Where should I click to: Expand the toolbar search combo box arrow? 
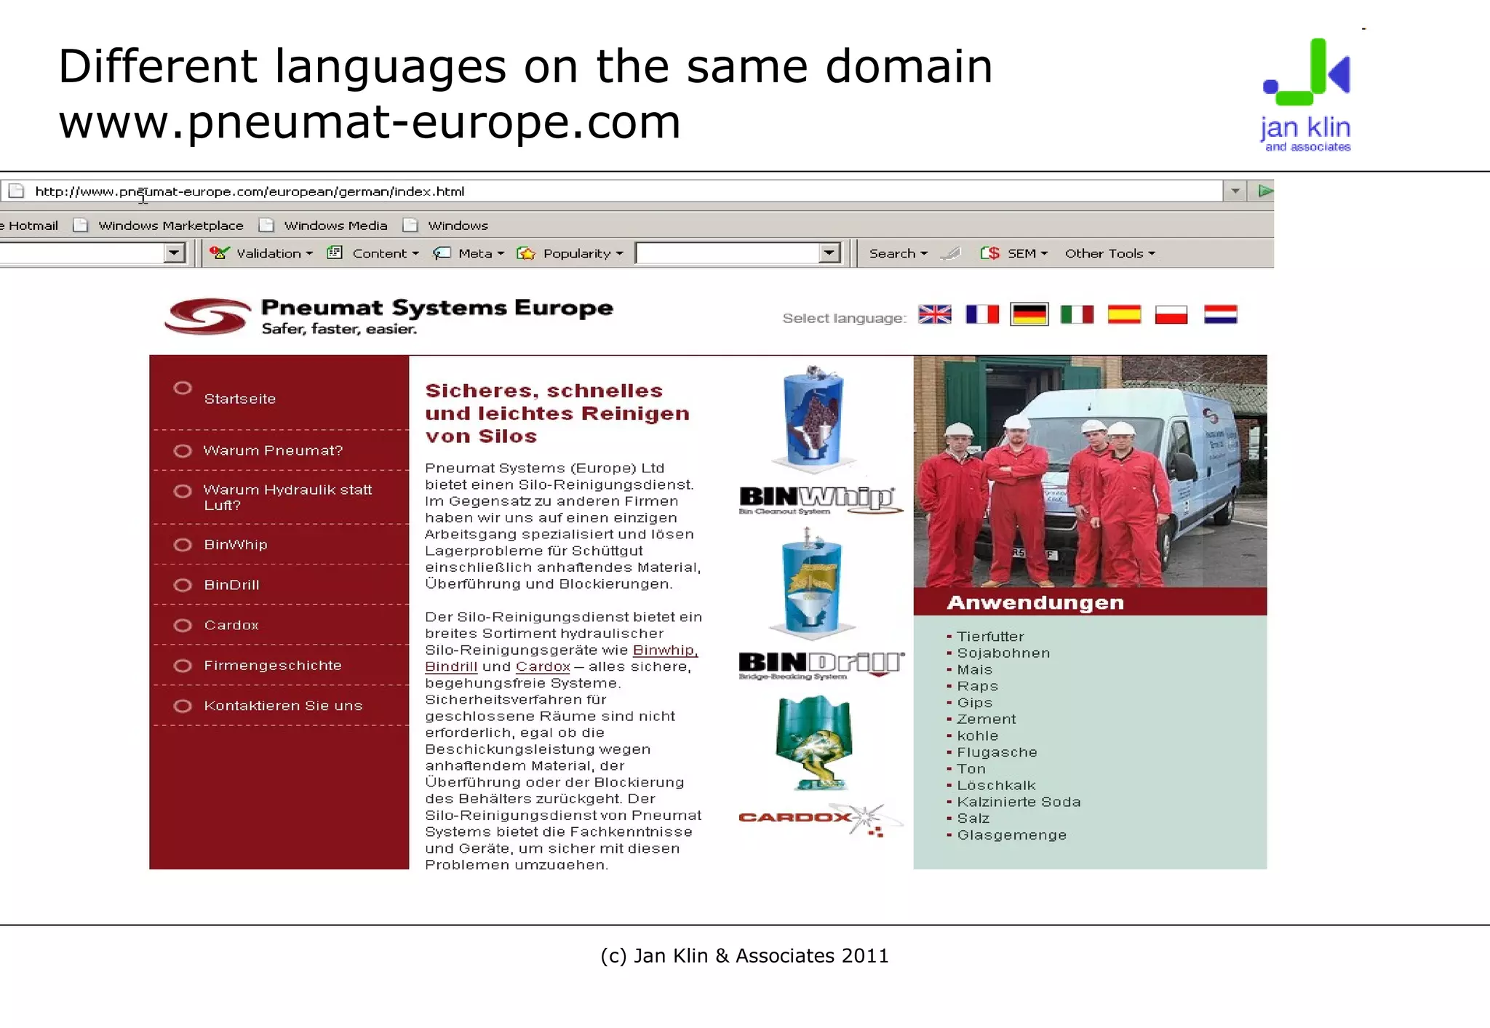pyautogui.click(x=829, y=252)
